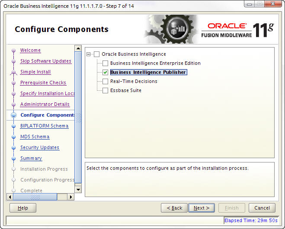Screen dimensions: 285x229
Task: Tick the Real-Time Decisions checkbox
Action: point(105,81)
